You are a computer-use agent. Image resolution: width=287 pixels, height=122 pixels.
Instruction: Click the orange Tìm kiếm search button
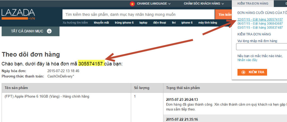[223, 15]
